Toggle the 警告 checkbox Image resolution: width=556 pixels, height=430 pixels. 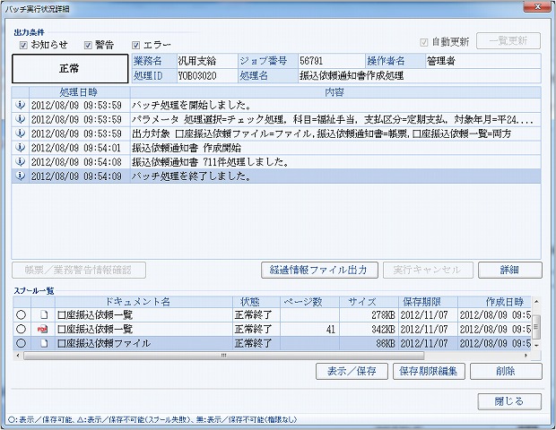coord(88,45)
